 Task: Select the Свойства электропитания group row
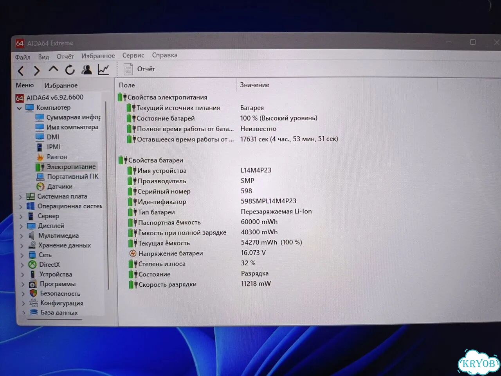pos(163,97)
